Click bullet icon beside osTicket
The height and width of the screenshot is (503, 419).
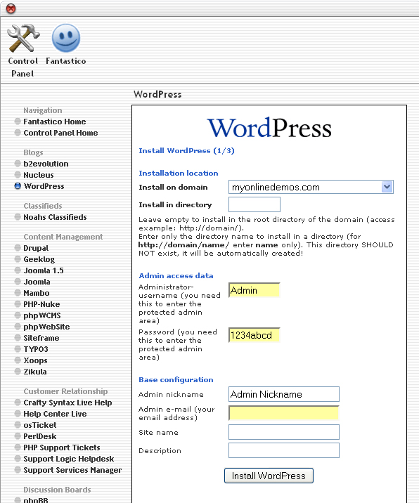(18, 425)
